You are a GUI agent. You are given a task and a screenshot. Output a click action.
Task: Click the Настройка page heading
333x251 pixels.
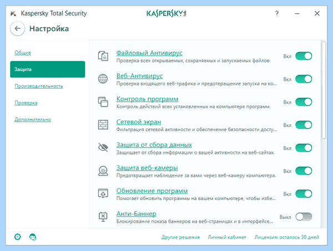(49, 29)
